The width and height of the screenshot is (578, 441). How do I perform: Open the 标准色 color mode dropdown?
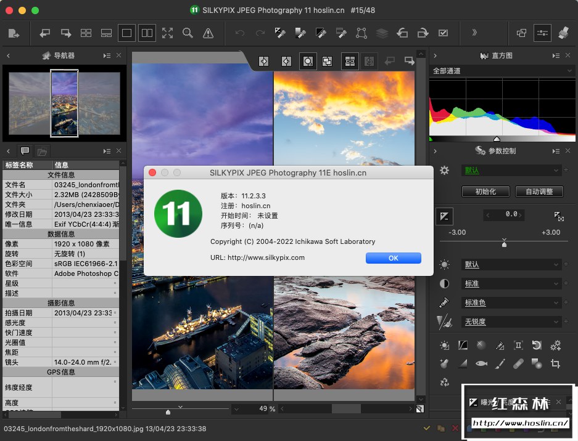click(512, 302)
